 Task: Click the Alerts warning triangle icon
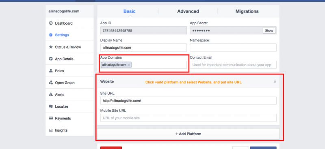point(50,94)
